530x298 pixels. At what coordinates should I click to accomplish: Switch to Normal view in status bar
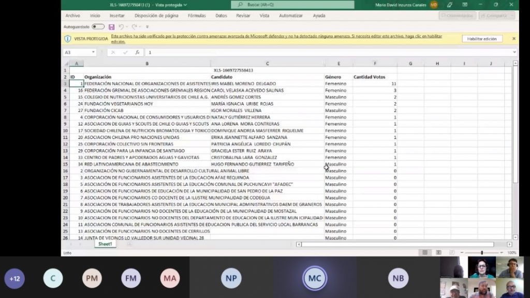tap(425, 252)
